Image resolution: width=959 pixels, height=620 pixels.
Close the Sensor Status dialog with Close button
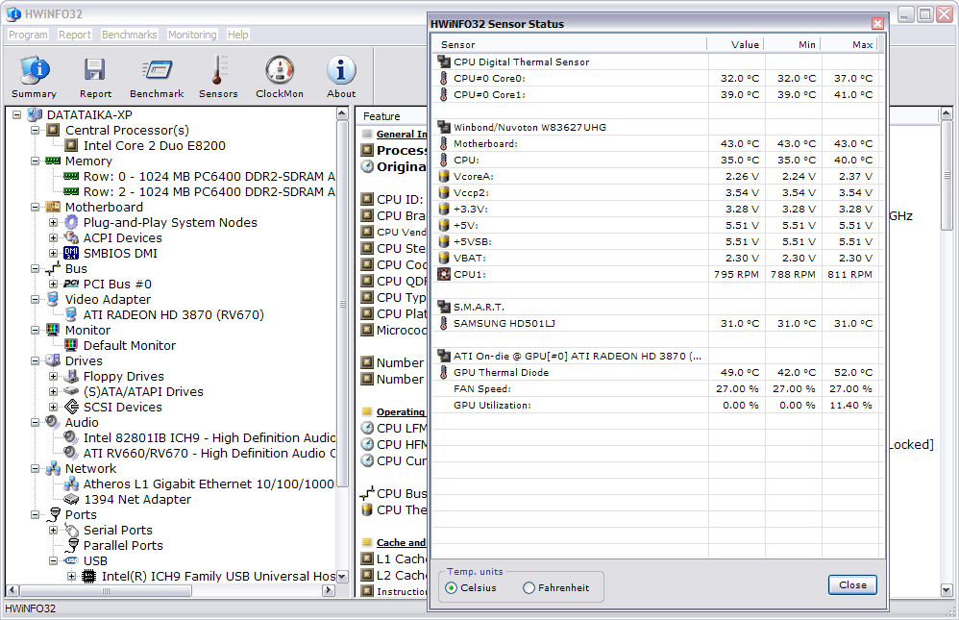[851, 584]
